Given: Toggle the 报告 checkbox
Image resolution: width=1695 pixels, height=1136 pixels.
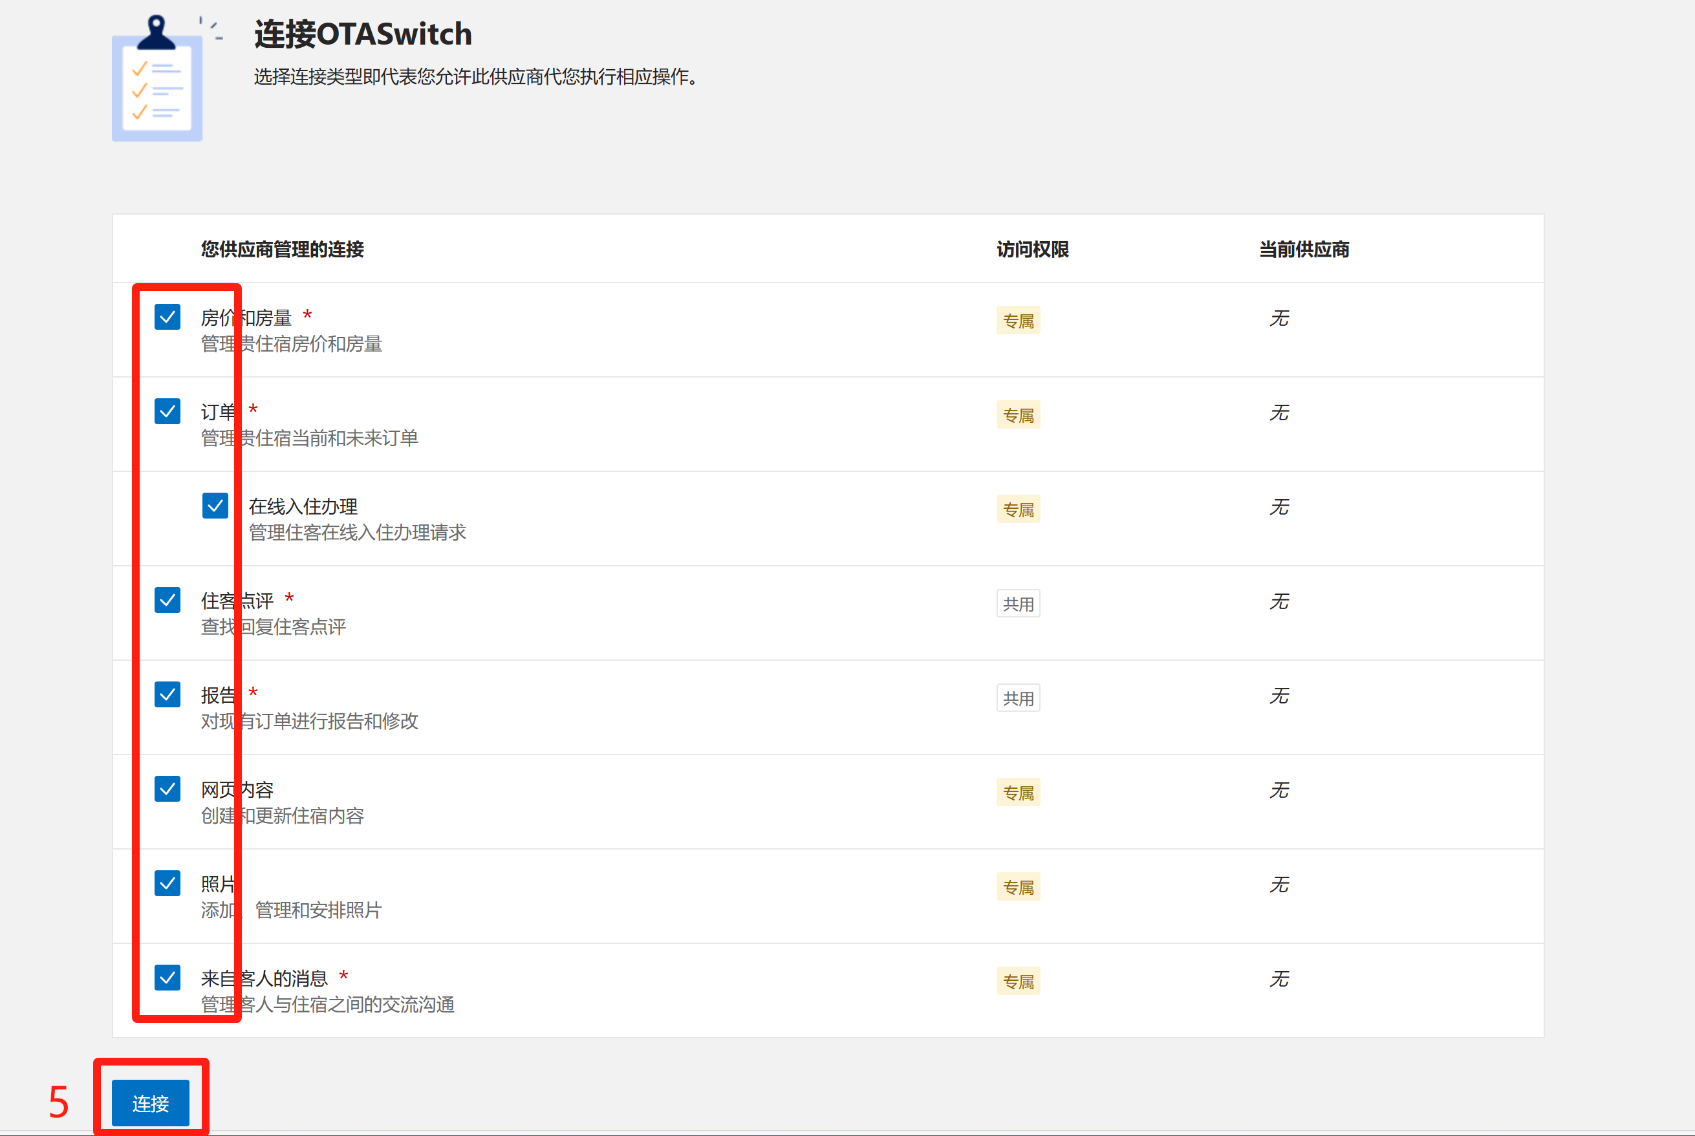Looking at the screenshot, I should [167, 694].
